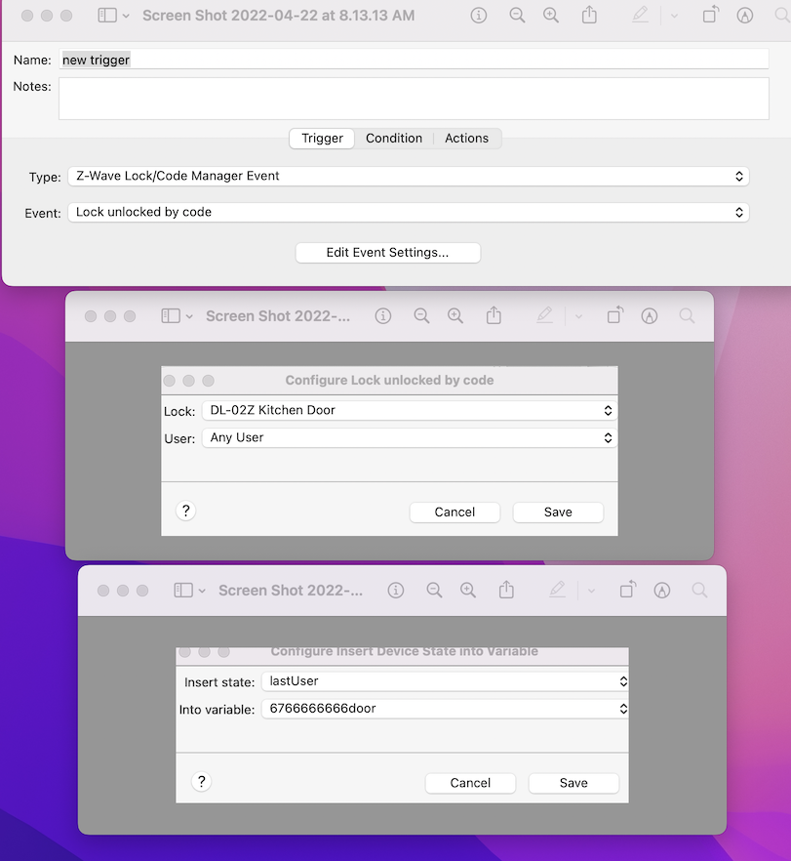Expand sidebar chevron in top Preview window
Image resolution: width=791 pixels, height=861 pixels.
tap(126, 16)
